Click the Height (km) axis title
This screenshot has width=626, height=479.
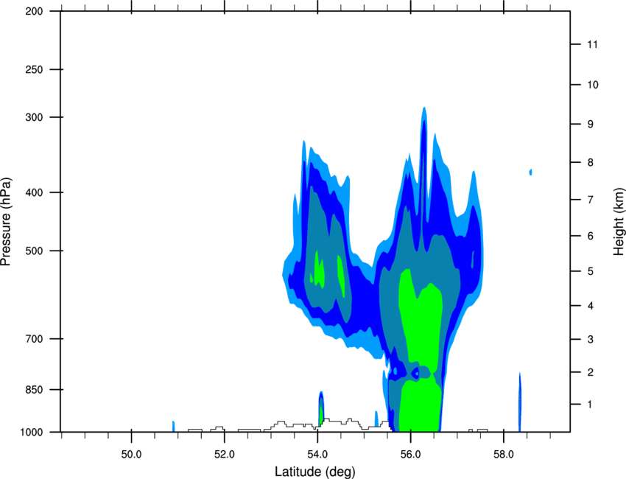pos(619,221)
